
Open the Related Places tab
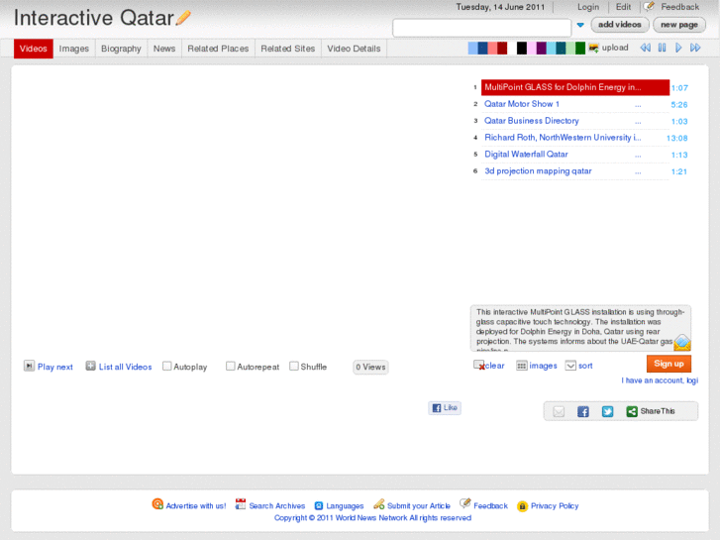point(218,49)
